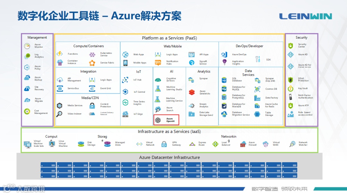Click the Site Recovery icon
The height and width of the screenshot is (195, 347).
click(x=27, y=88)
